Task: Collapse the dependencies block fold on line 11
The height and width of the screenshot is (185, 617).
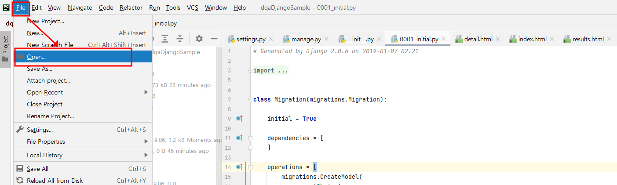Action: 250,138
